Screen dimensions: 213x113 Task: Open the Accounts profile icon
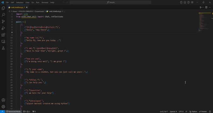pyautogui.click(x=3, y=100)
